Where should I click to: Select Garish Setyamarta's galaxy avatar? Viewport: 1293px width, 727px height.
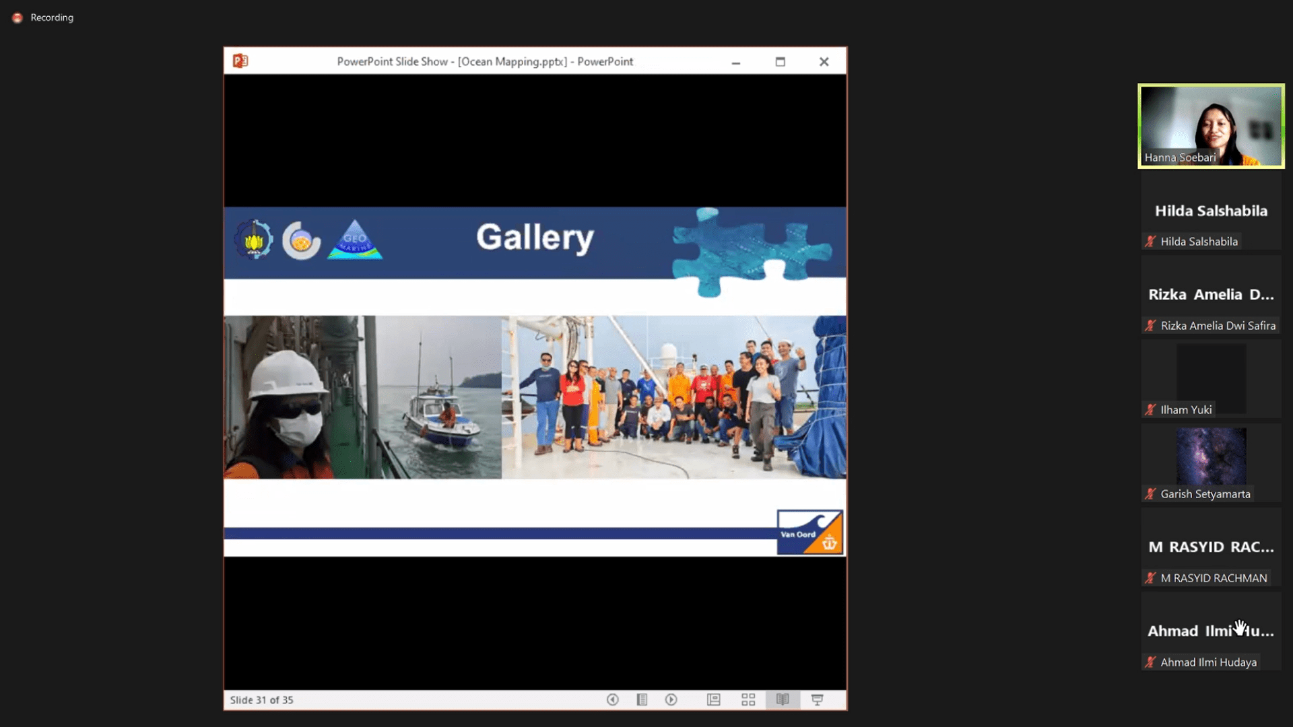pos(1211,456)
